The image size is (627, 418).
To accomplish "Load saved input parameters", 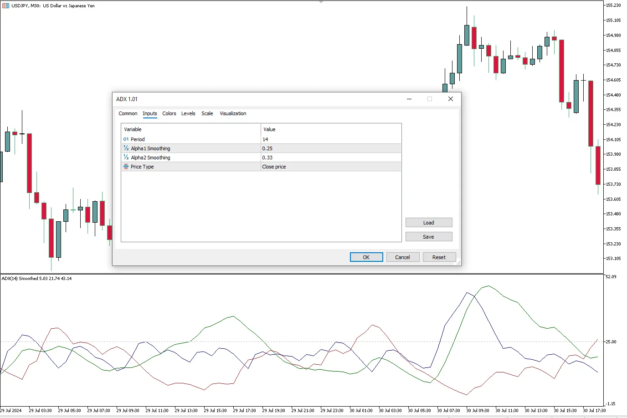I will (428, 223).
